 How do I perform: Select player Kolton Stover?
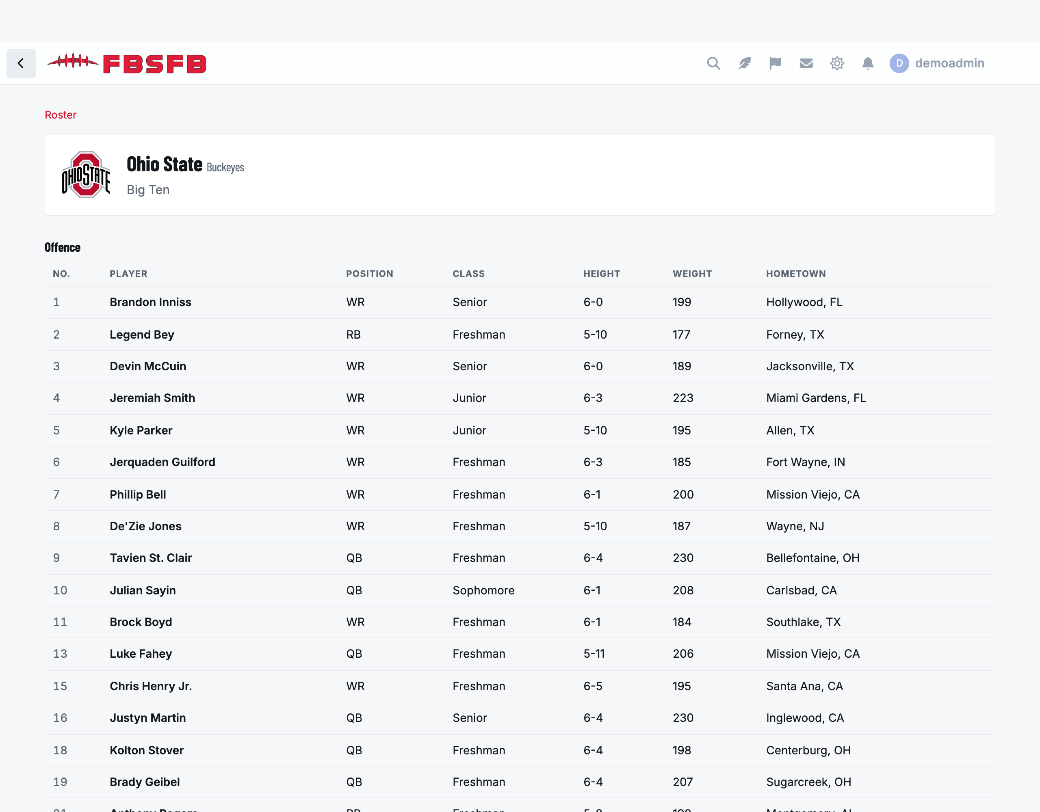coord(146,750)
